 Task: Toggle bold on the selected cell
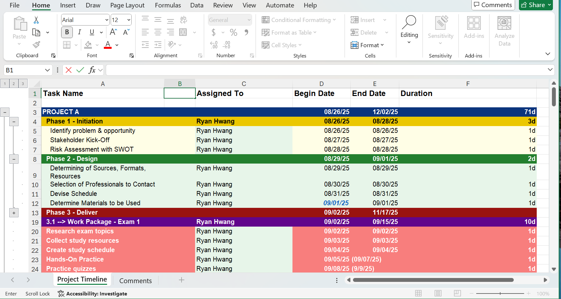(x=67, y=32)
